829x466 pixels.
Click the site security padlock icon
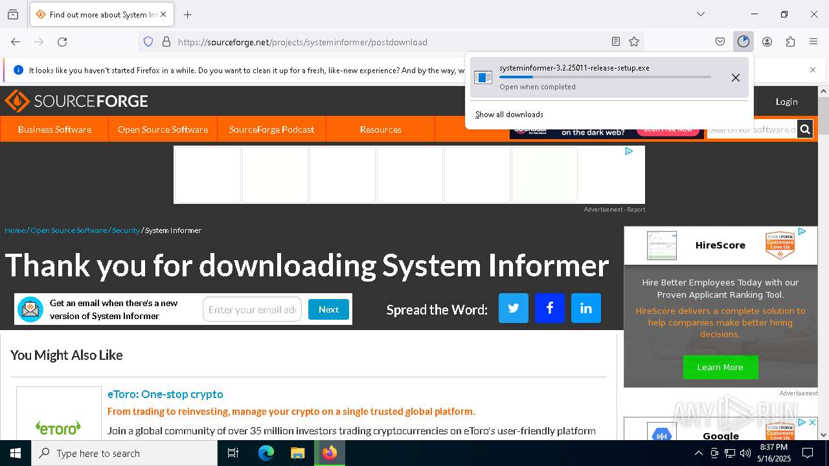pyautogui.click(x=166, y=41)
